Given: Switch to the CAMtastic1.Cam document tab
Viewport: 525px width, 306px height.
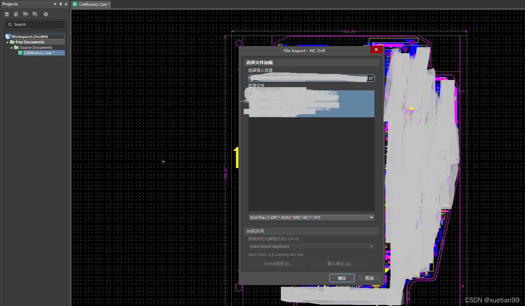Looking at the screenshot, I should 91,4.
